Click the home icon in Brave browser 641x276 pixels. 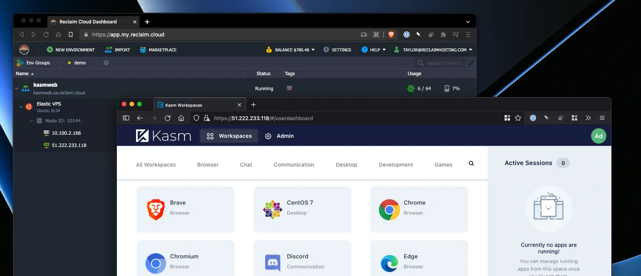coord(58,35)
